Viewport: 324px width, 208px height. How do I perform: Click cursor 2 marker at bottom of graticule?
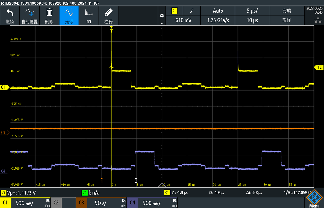pyautogui.click(x=136, y=181)
